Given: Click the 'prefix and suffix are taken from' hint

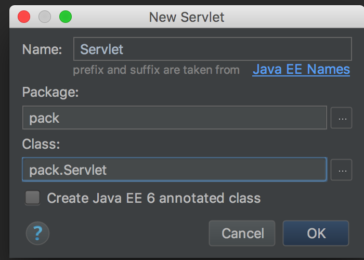Looking at the screenshot, I should click(156, 70).
